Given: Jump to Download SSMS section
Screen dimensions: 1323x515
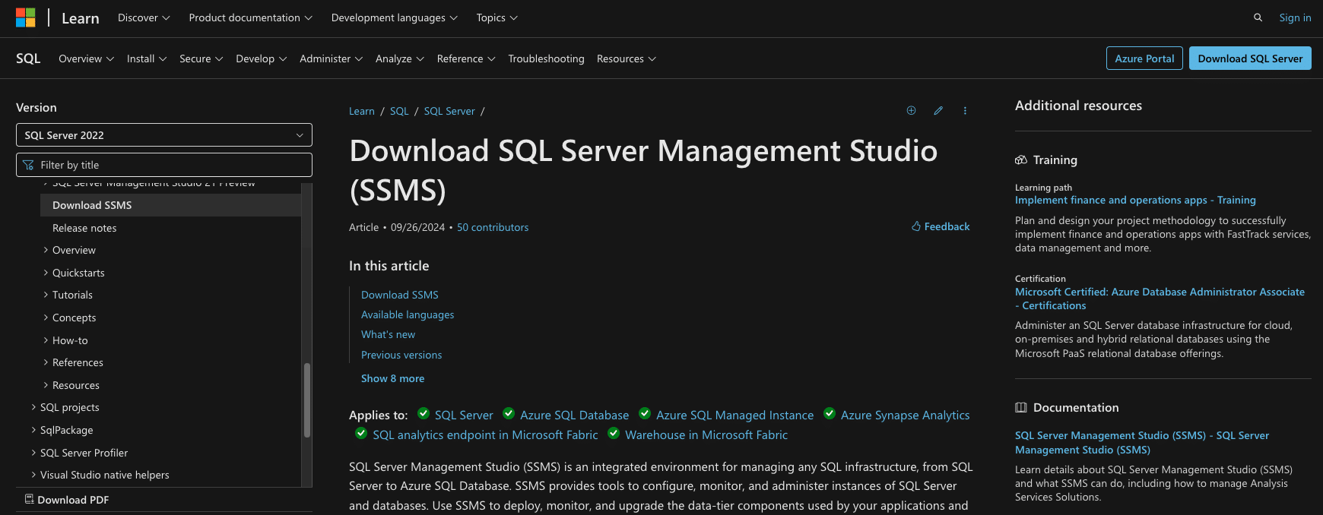Looking at the screenshot, I should coord(400,295).
